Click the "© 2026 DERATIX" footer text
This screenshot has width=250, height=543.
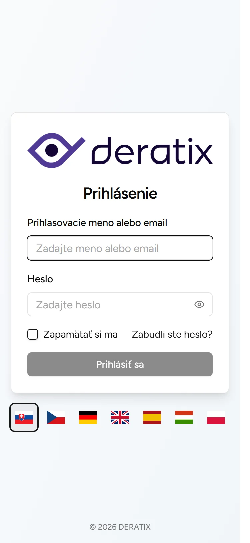(x=120, y=527)
